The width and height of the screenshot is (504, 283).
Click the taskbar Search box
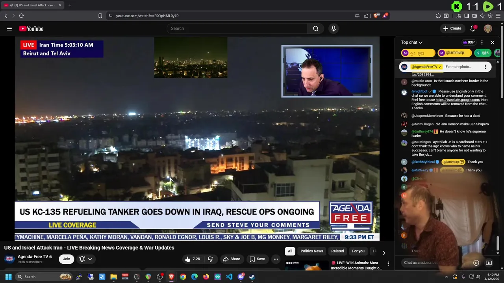pyautogui.click(x=44, y=277)
